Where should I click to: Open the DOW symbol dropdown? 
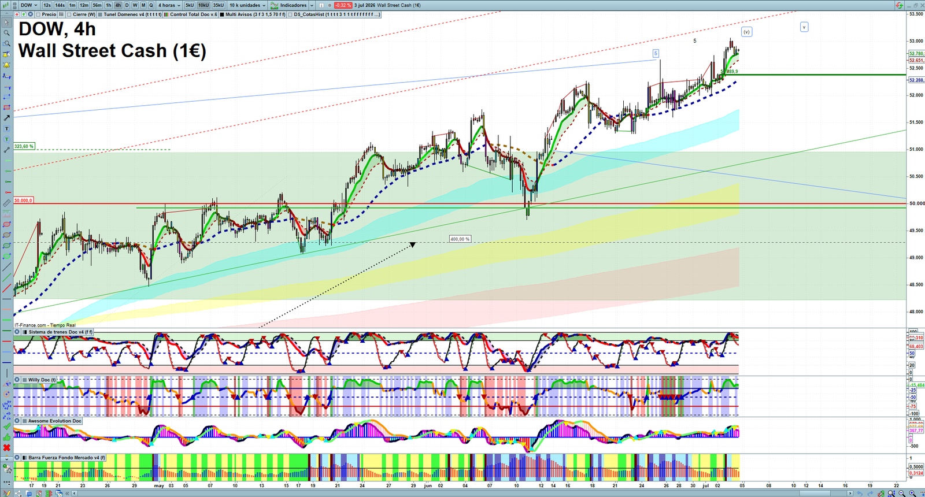(x=29, y=5)
